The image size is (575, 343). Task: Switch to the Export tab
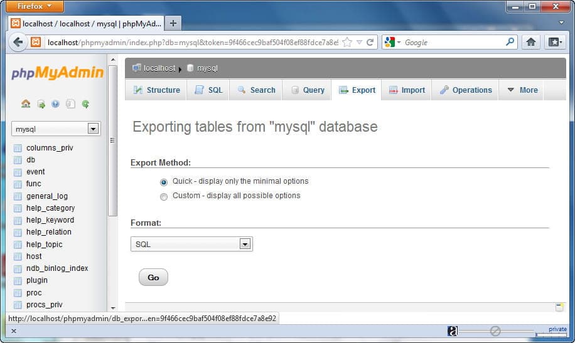point(357,90)
